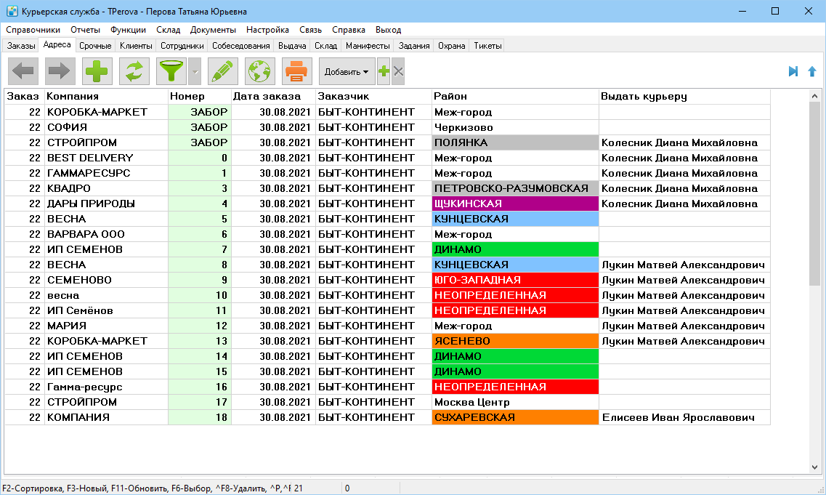The width and height of the screenshot is (826, 495).
Task: Click the large green plus icon
Action: 97,71
